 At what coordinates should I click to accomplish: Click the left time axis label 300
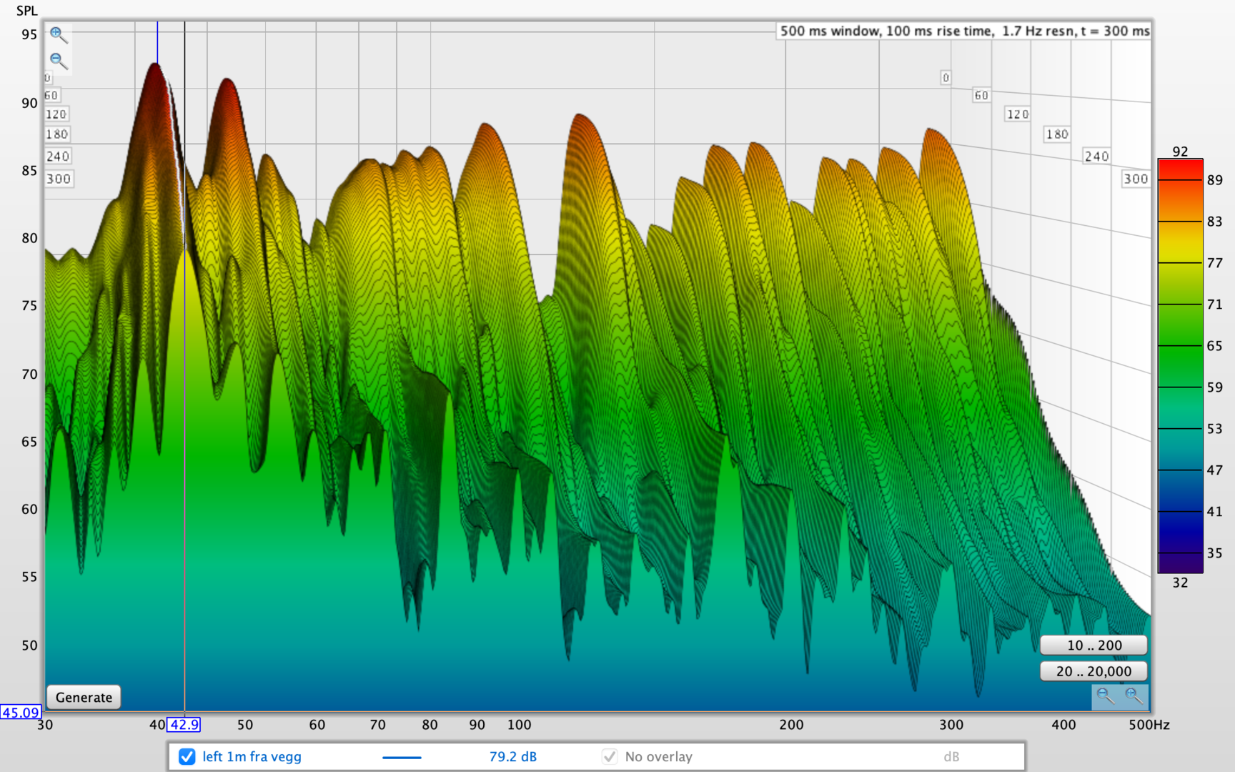(59, 179)
